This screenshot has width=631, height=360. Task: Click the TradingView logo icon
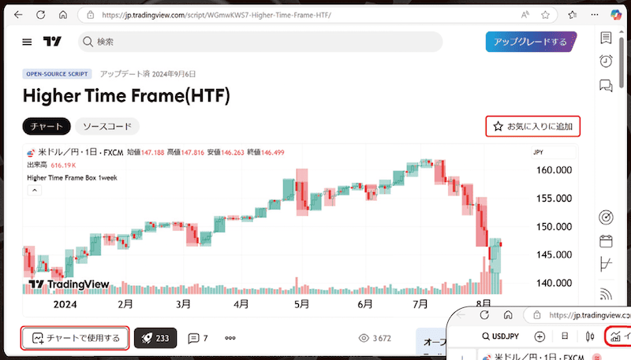[53, 42]
